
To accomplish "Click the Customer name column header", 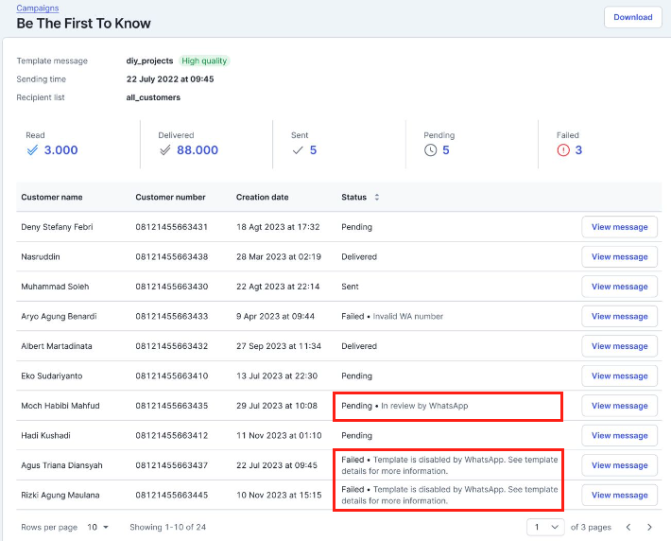I will pyautogui.click(x=52, y=198).
